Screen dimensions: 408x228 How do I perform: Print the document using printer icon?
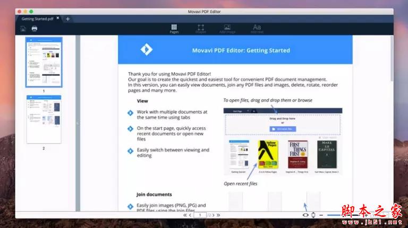tap(35, 29)
